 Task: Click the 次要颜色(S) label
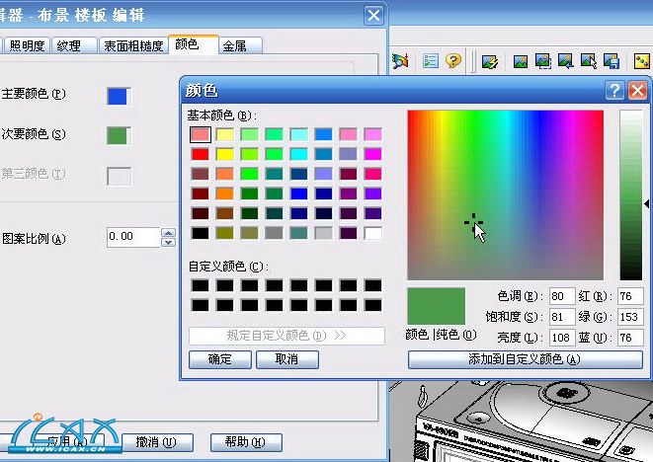tap(34, 134)
